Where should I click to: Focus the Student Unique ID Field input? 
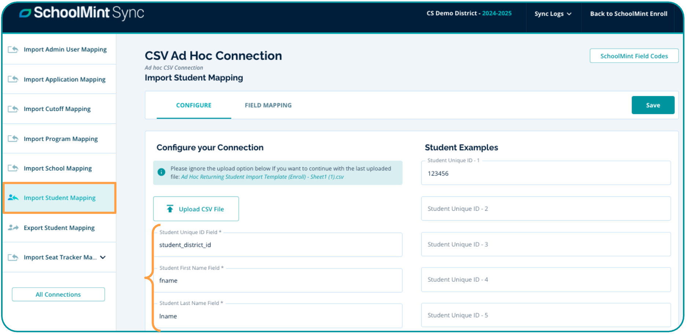click(x=278, y=245)
